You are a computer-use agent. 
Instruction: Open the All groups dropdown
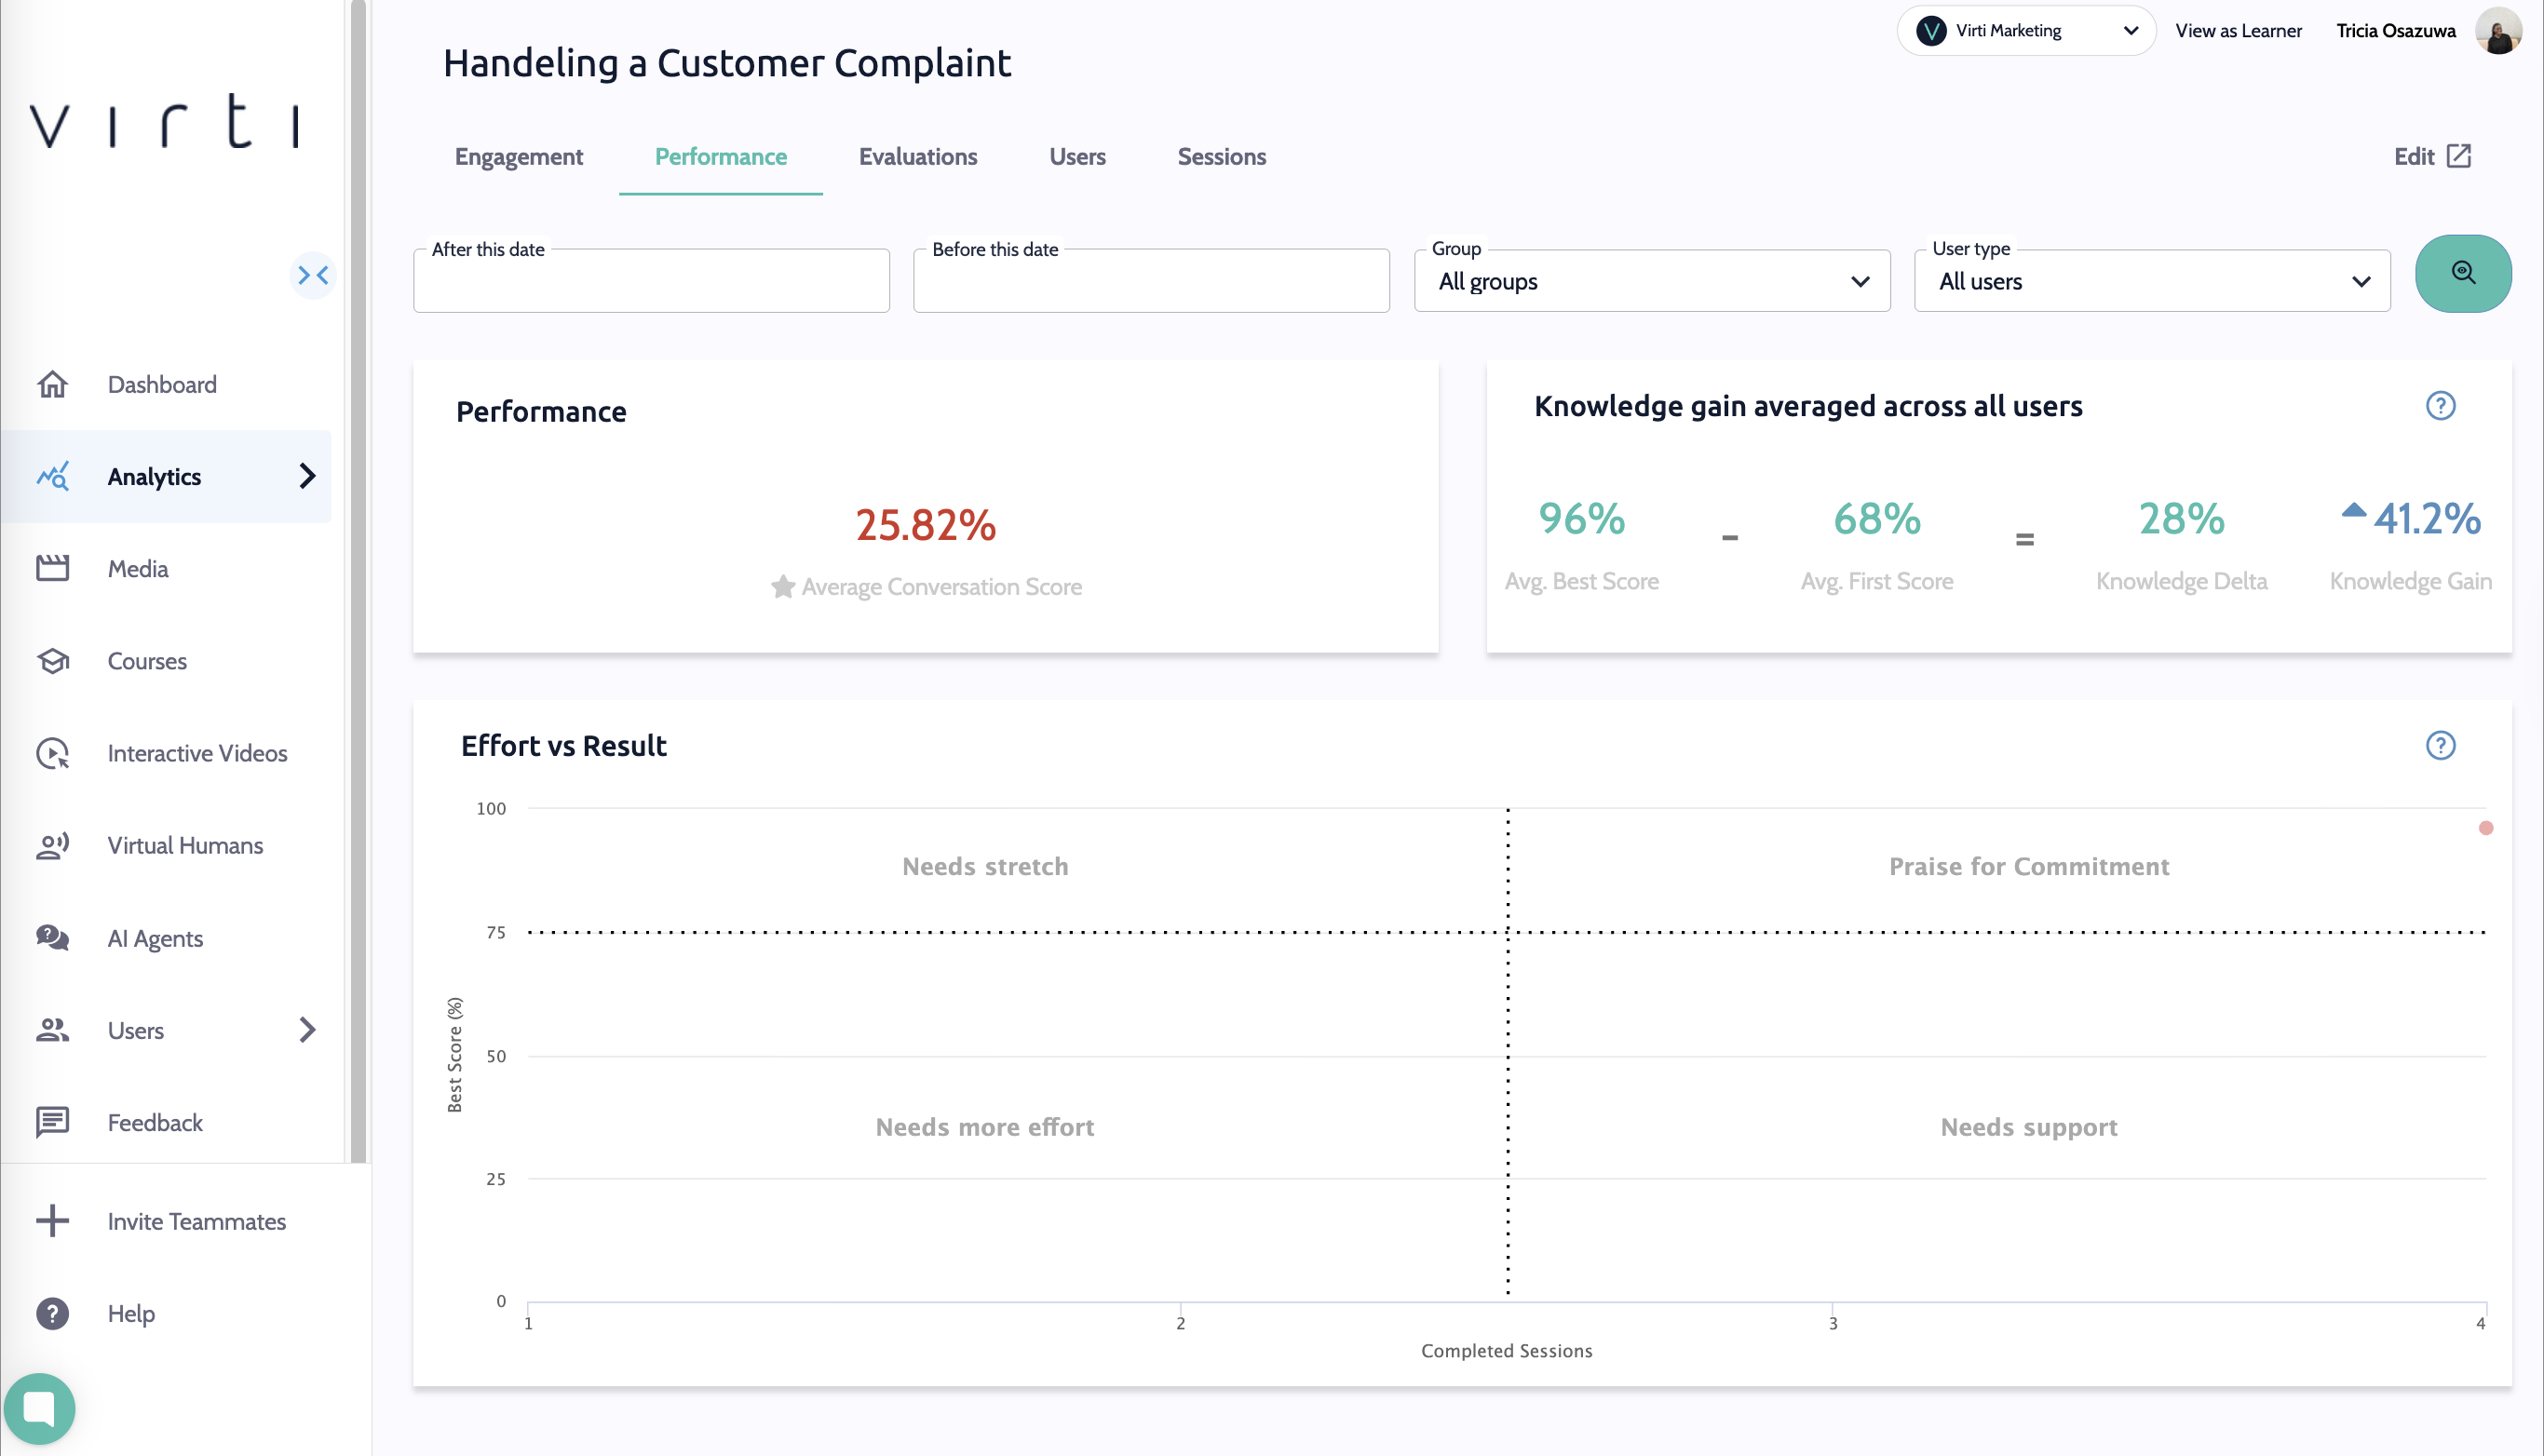1651,281
